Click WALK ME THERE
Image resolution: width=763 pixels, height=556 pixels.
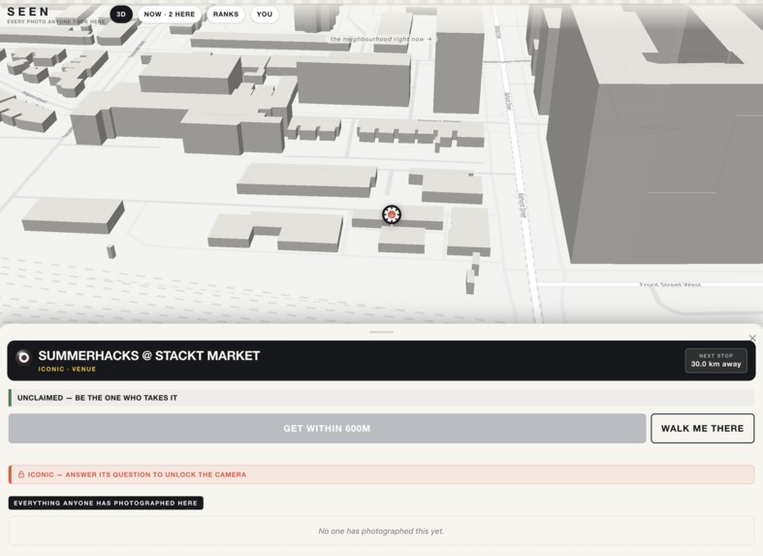(702, 429)
